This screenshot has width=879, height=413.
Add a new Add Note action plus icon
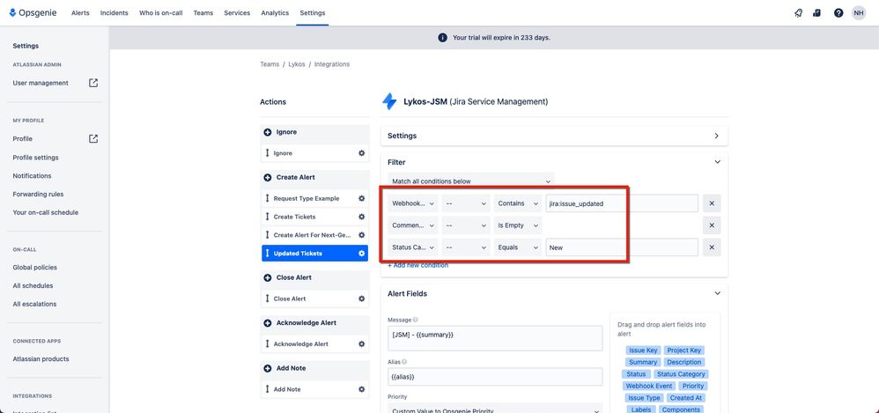(x=268, y=369)
